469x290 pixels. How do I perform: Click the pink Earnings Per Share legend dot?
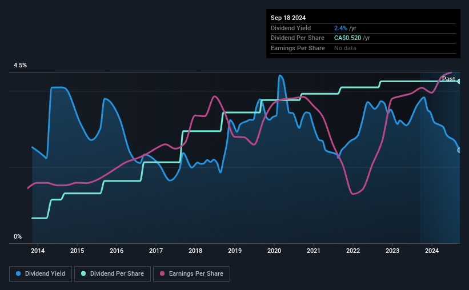pyautogui.click(x=162, y=273)
